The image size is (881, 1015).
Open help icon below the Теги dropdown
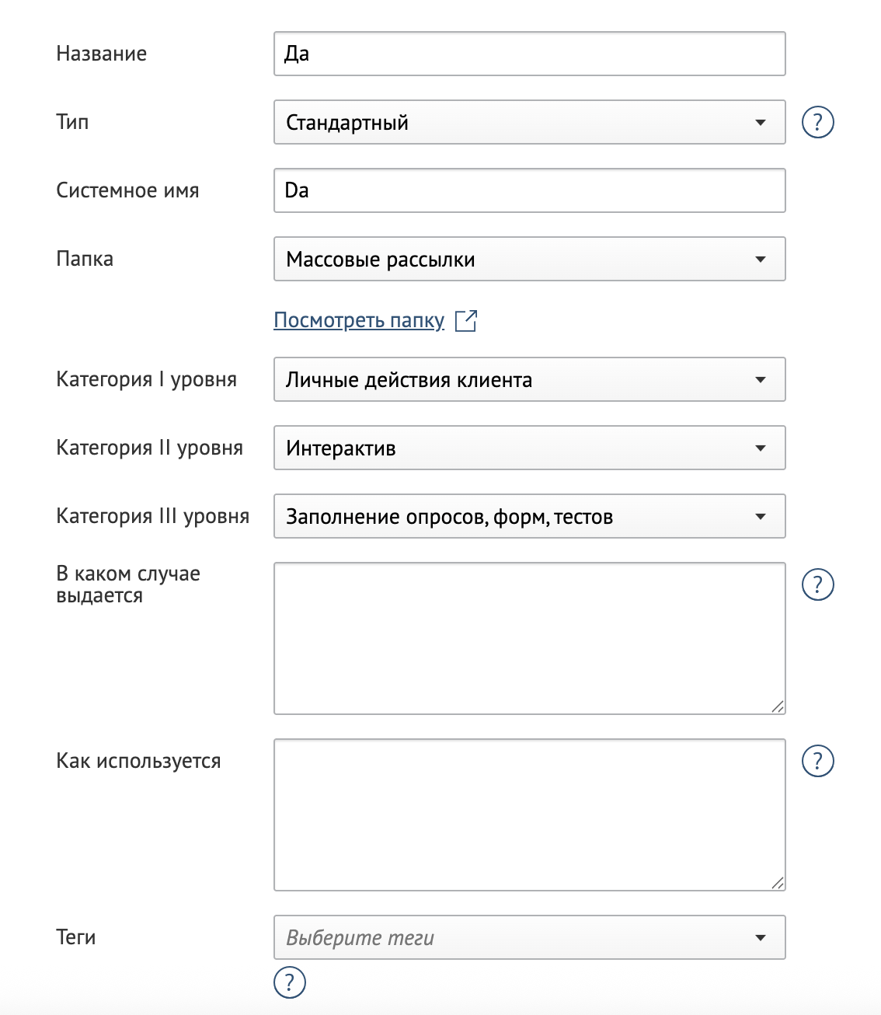pyautogui.click(x=290, y=982)
